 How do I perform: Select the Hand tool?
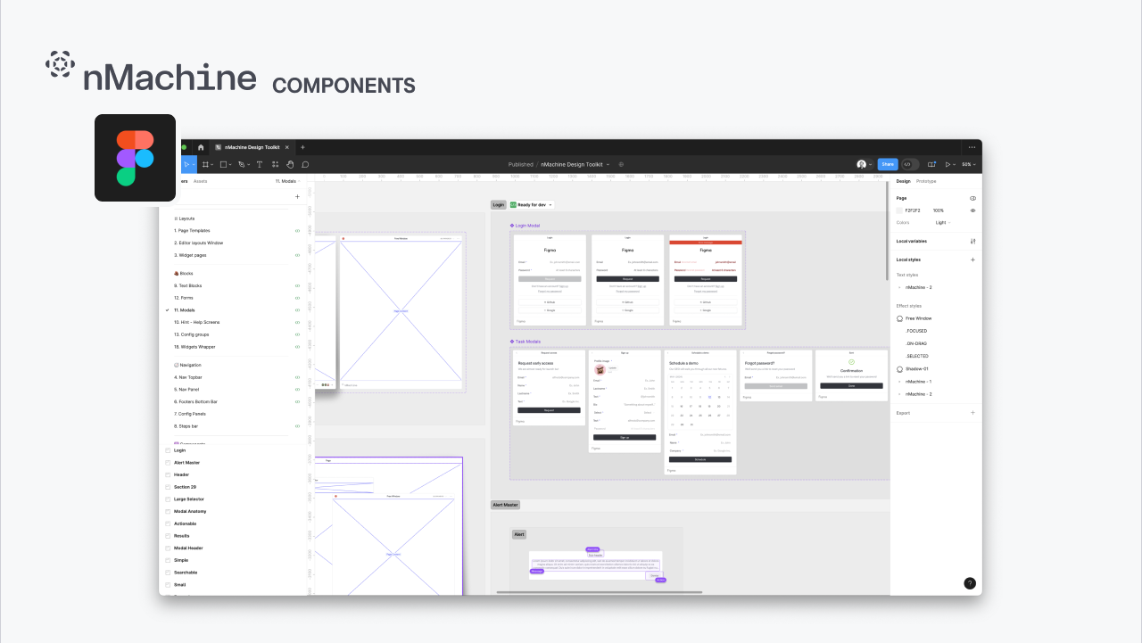pos(290,164)
